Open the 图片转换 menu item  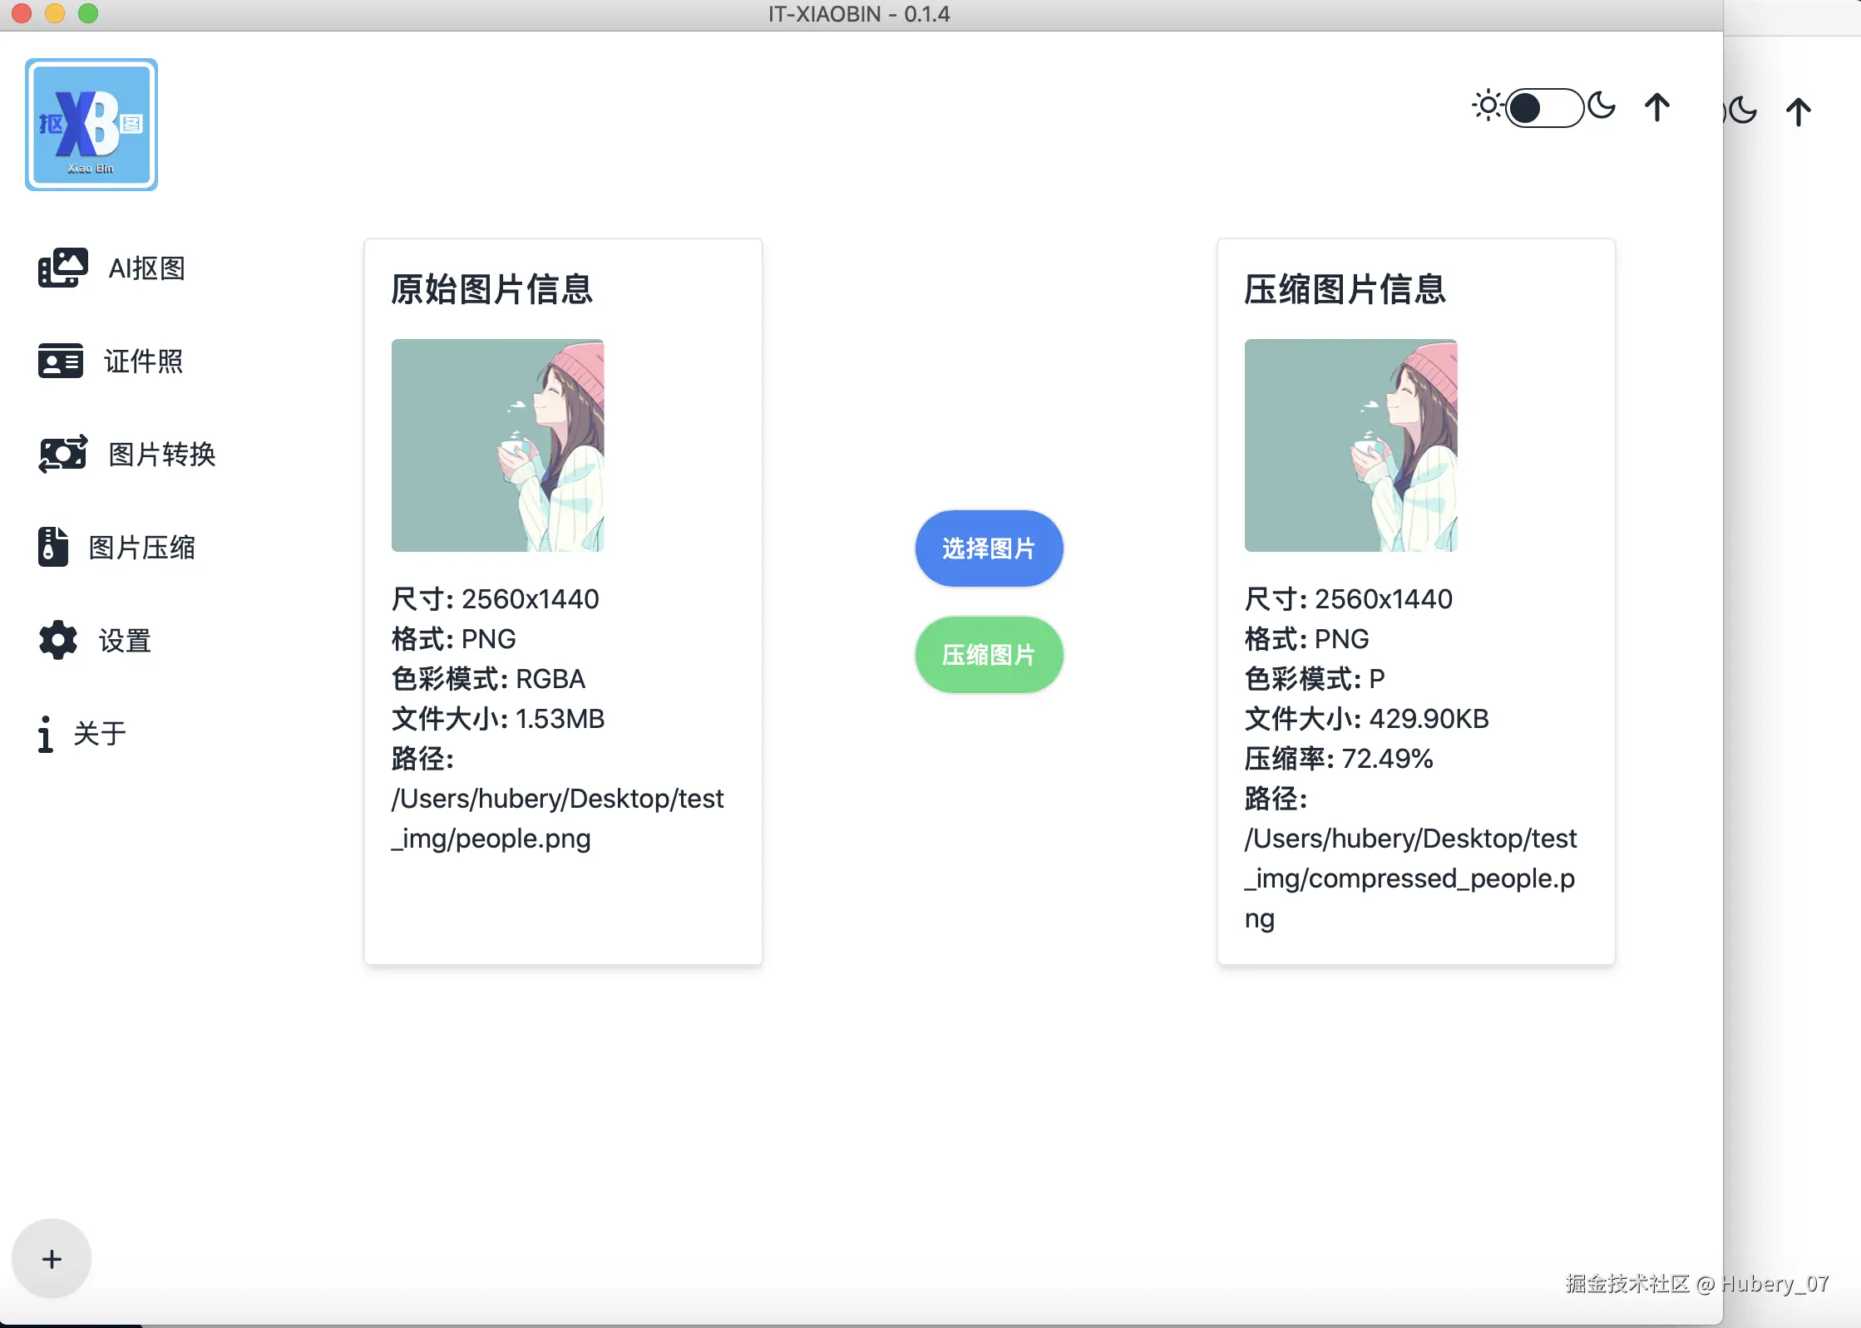coord(161,454)
